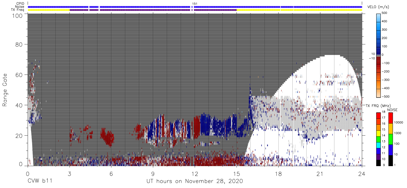Click the 3 hour tick label on the UT axis
Viewport: 407px width, 188px height.
(x=70, y=173)
